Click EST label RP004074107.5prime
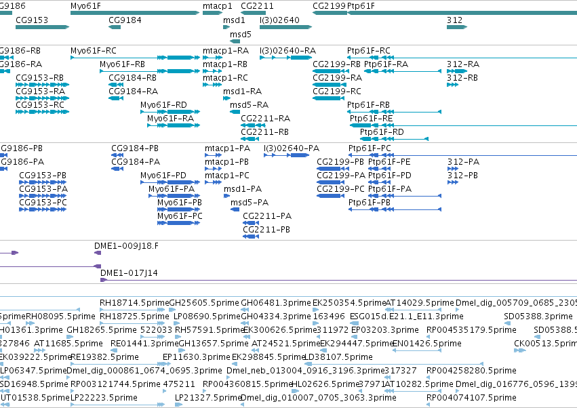Image resolution: width=577 pixels, height=408 pixels. coord(471,398)
